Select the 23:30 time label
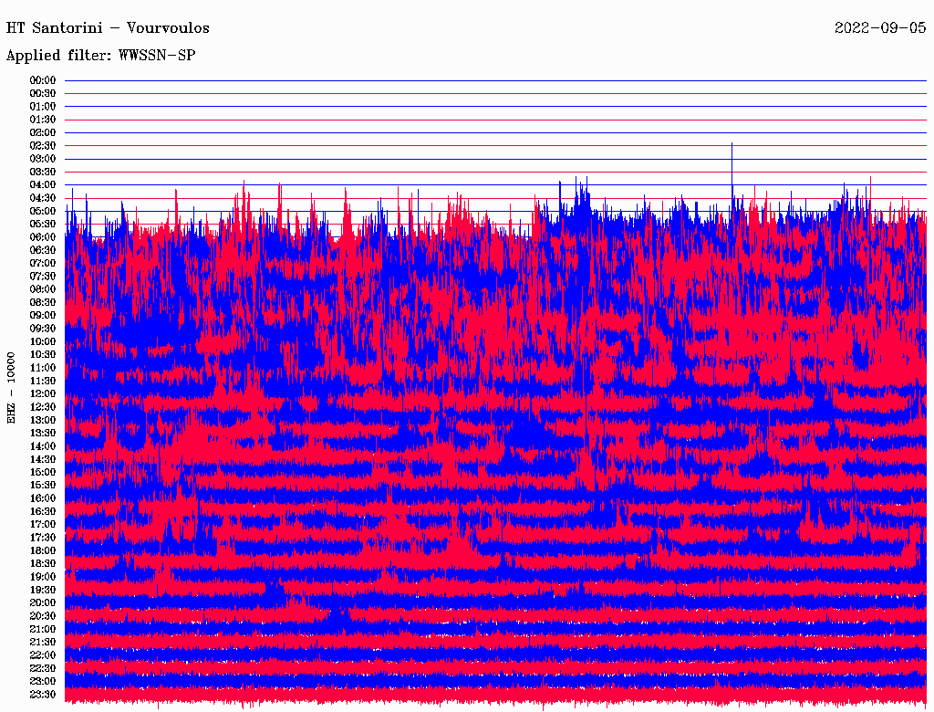Image resolution: width=934 pixels, height=712 pixels. pos(43,695)
